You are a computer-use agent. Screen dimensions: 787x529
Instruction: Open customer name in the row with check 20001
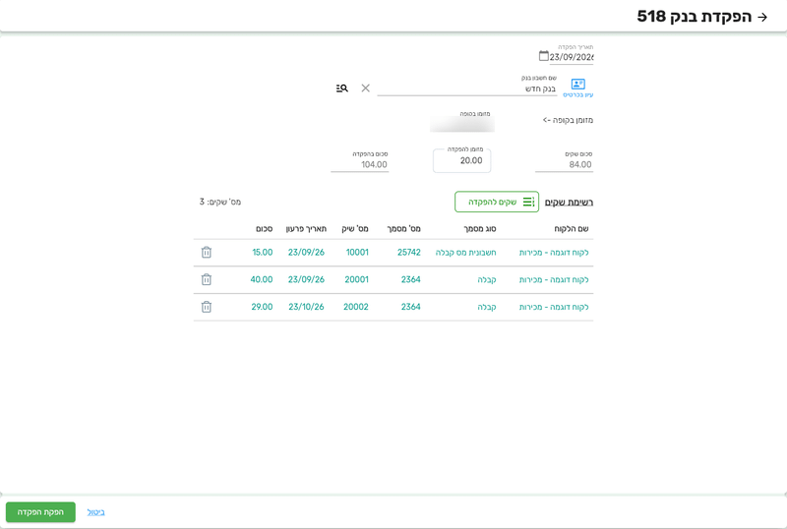554,279
